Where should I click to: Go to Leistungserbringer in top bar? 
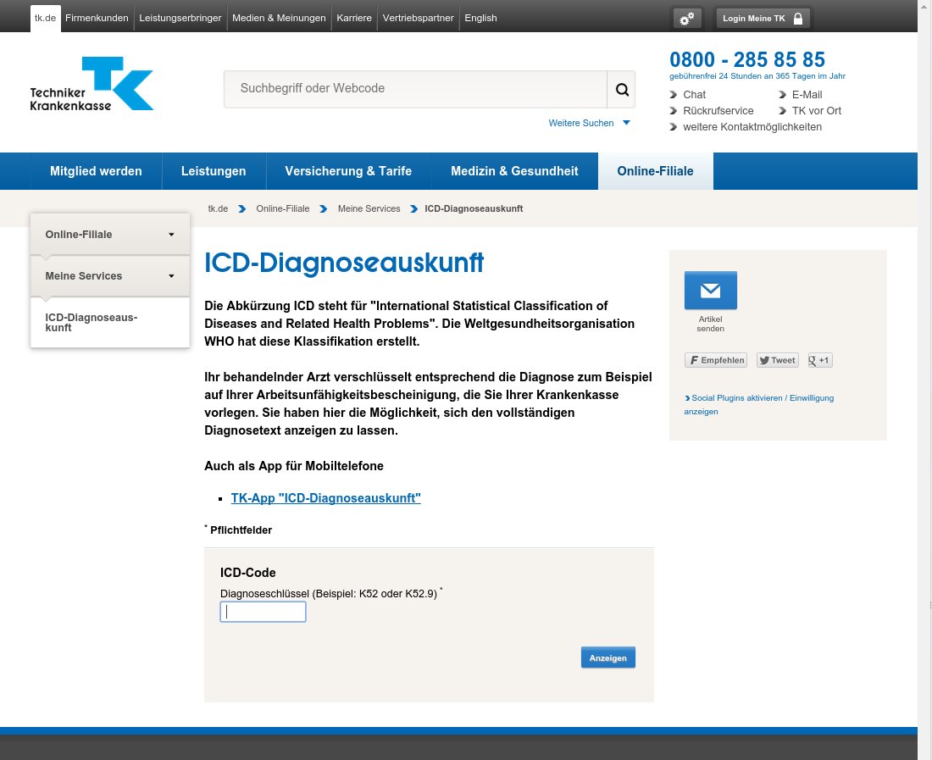point(180,19)
